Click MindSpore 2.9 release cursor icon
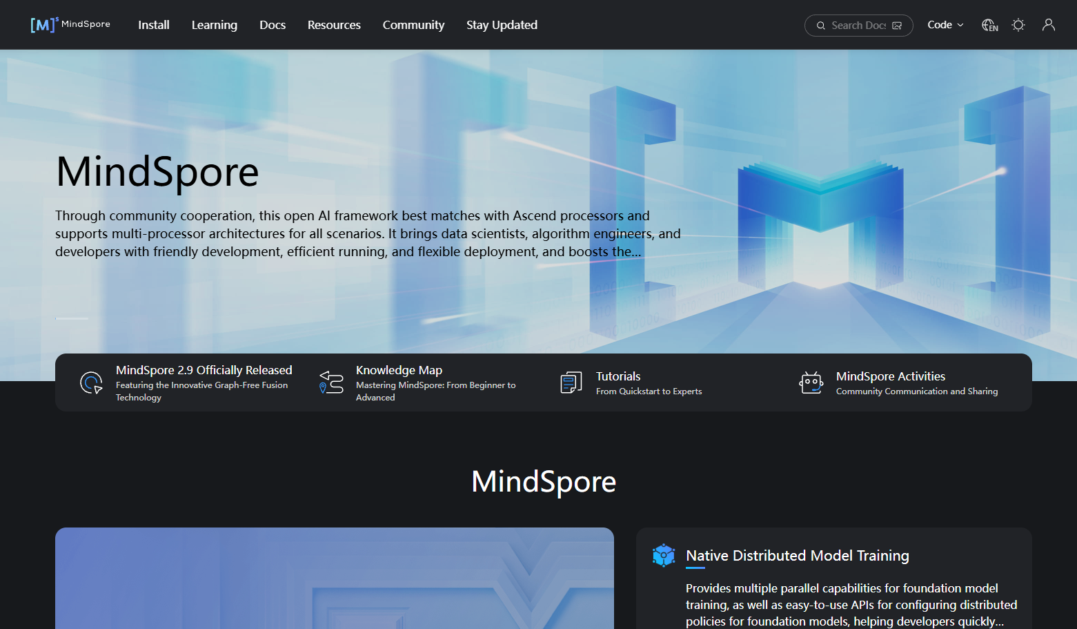Viewport: 1077px width, 629px height. [91, 383]
